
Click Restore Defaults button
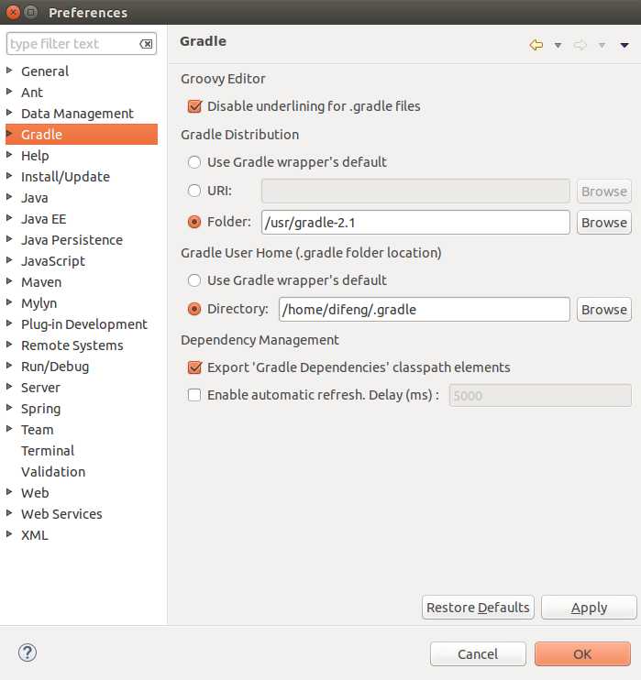[x=478, y=608]
